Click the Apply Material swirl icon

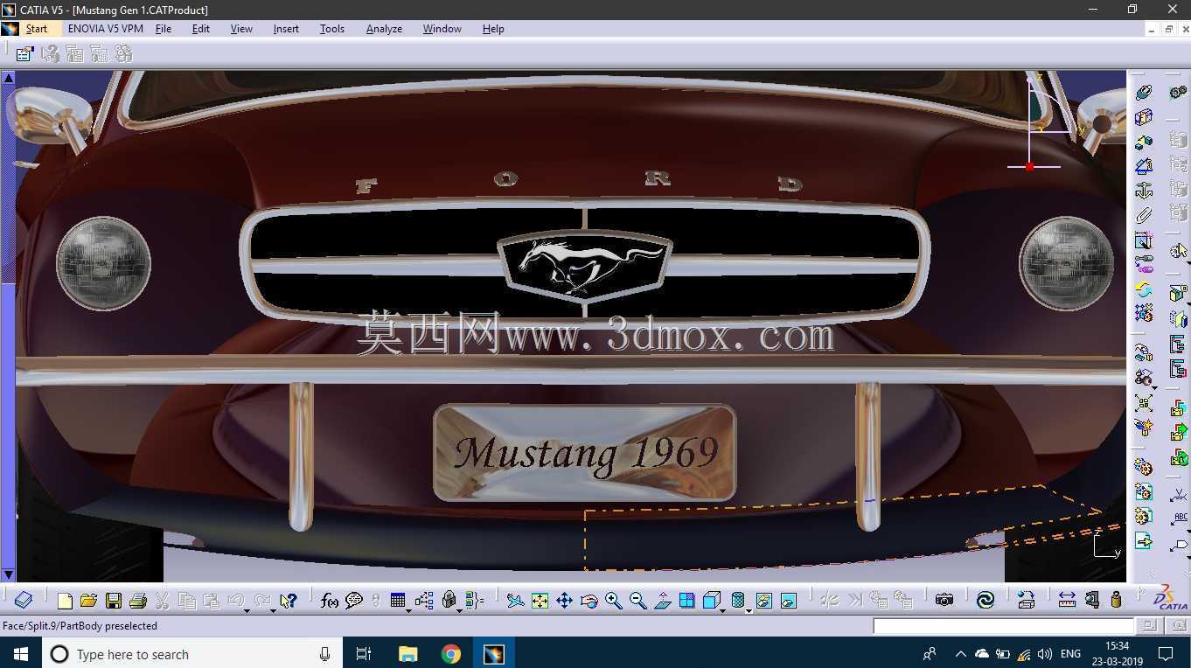pos(986,600)
